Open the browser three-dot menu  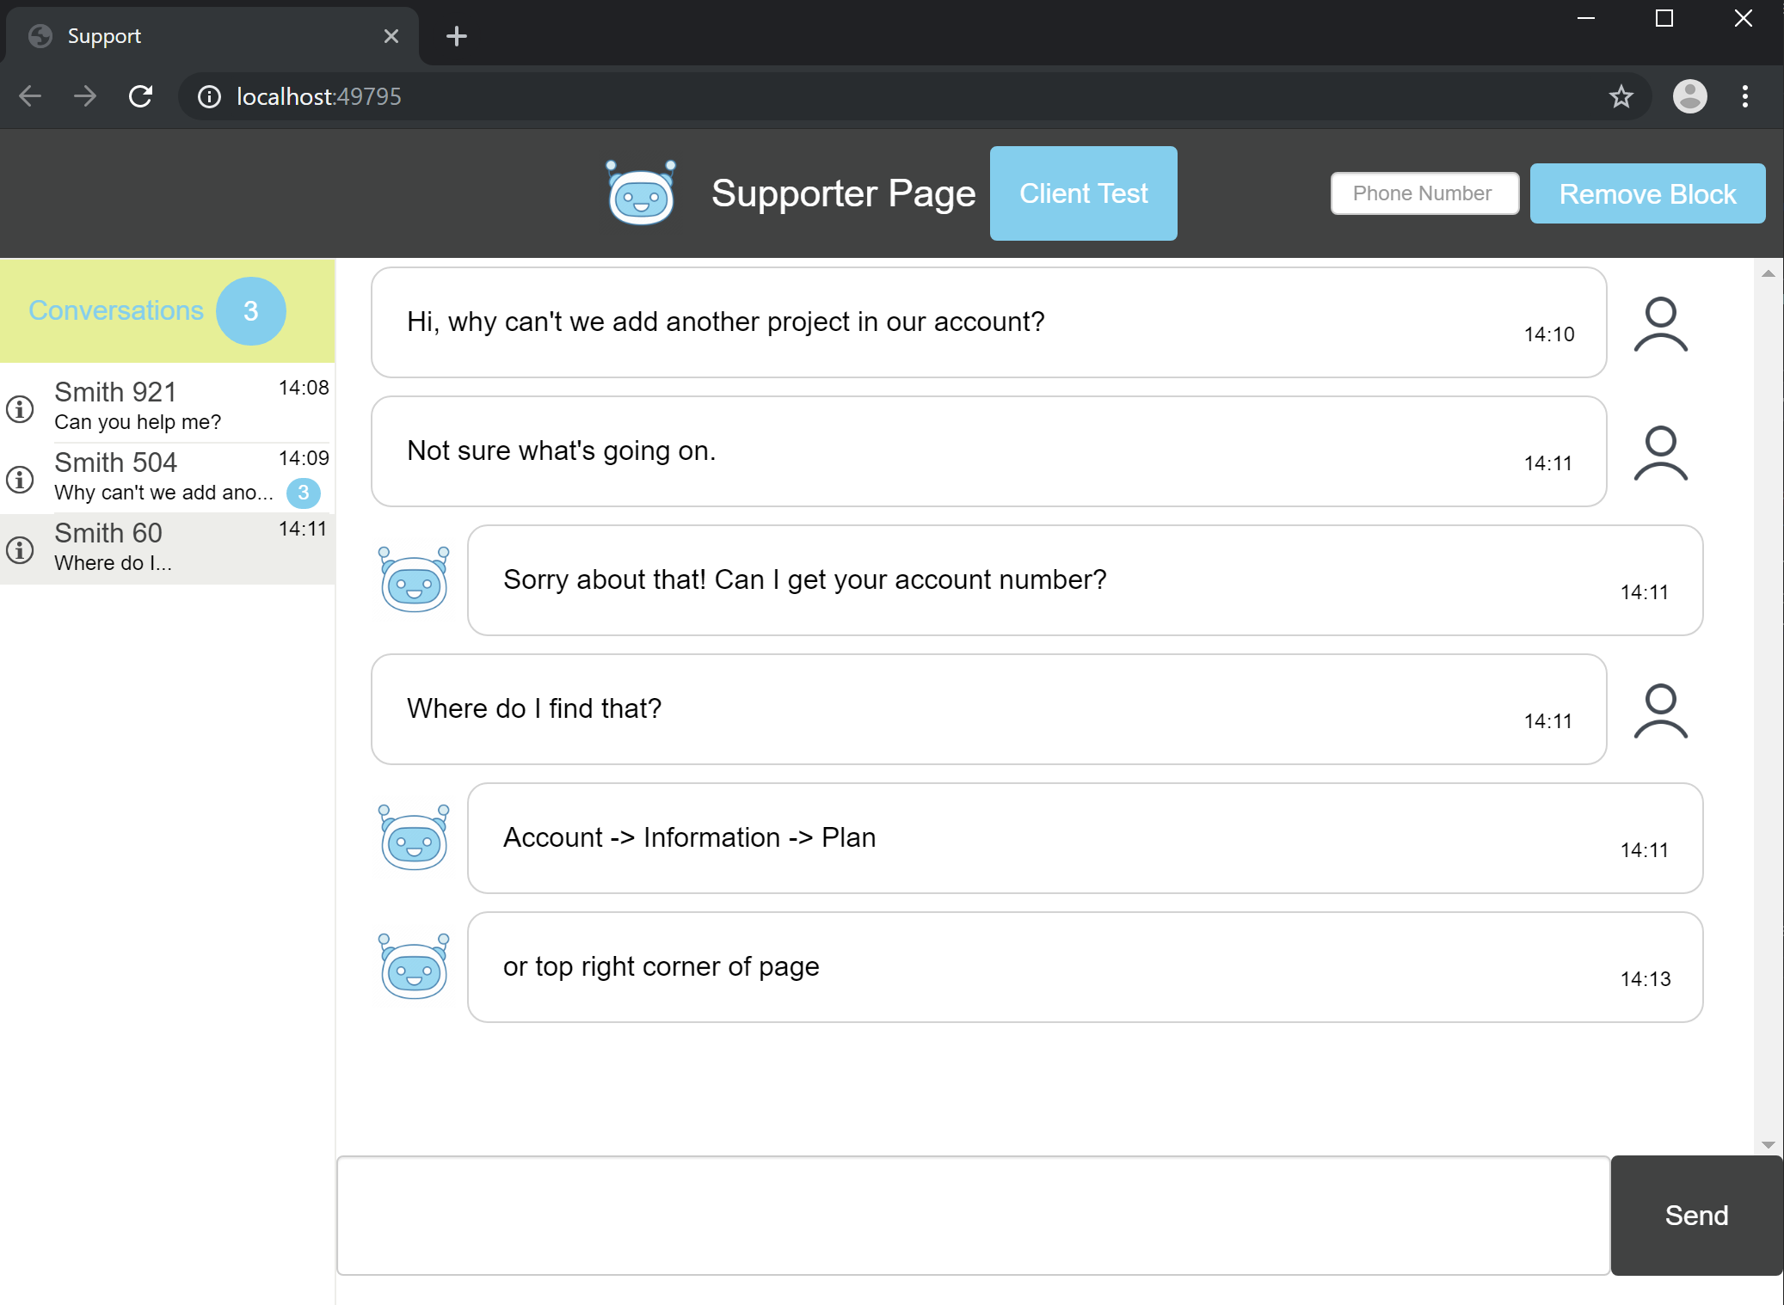pos(1744,96)
